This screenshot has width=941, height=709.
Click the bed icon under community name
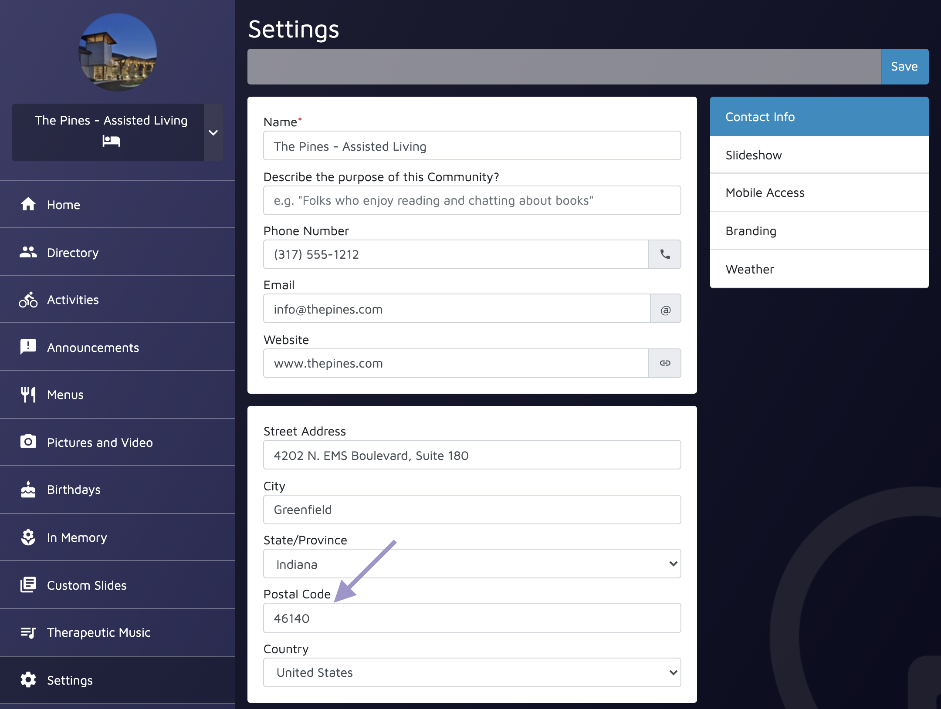(x=111, y=141)
